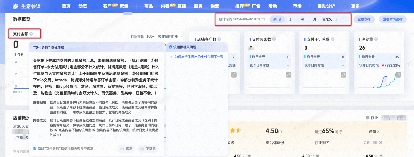414x157 pixels.
Task: Expand the 更多 navigation menu
Action: tap(355, 6)
